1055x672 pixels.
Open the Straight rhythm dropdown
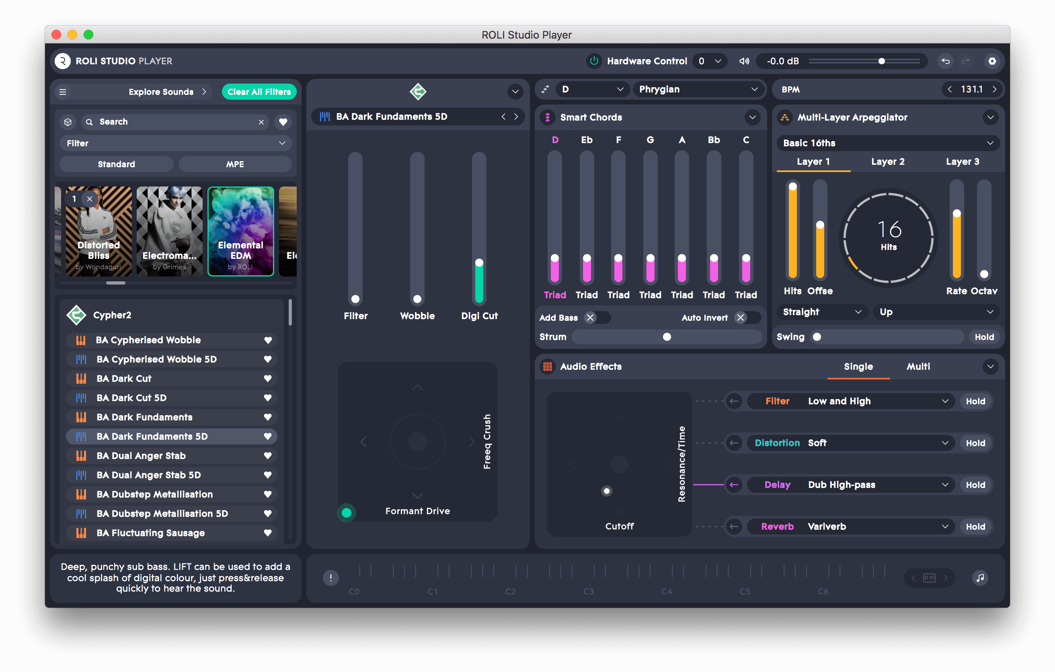coord(822,312)
